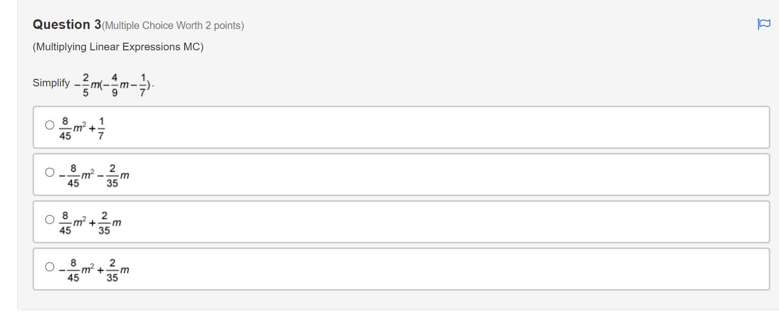Select the radio button for 8/45 m² + 1/7

[49, 125]
